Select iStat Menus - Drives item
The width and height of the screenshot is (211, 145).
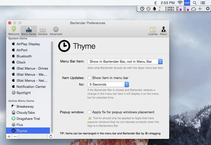pos(28,68)
